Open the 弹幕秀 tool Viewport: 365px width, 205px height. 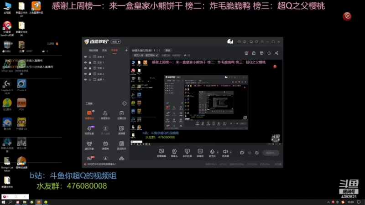pyautogui.click(x=105, y=145)
